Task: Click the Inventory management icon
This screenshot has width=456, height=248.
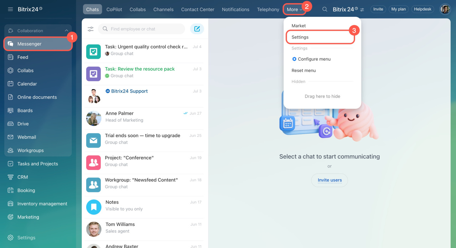Action: 11,204
